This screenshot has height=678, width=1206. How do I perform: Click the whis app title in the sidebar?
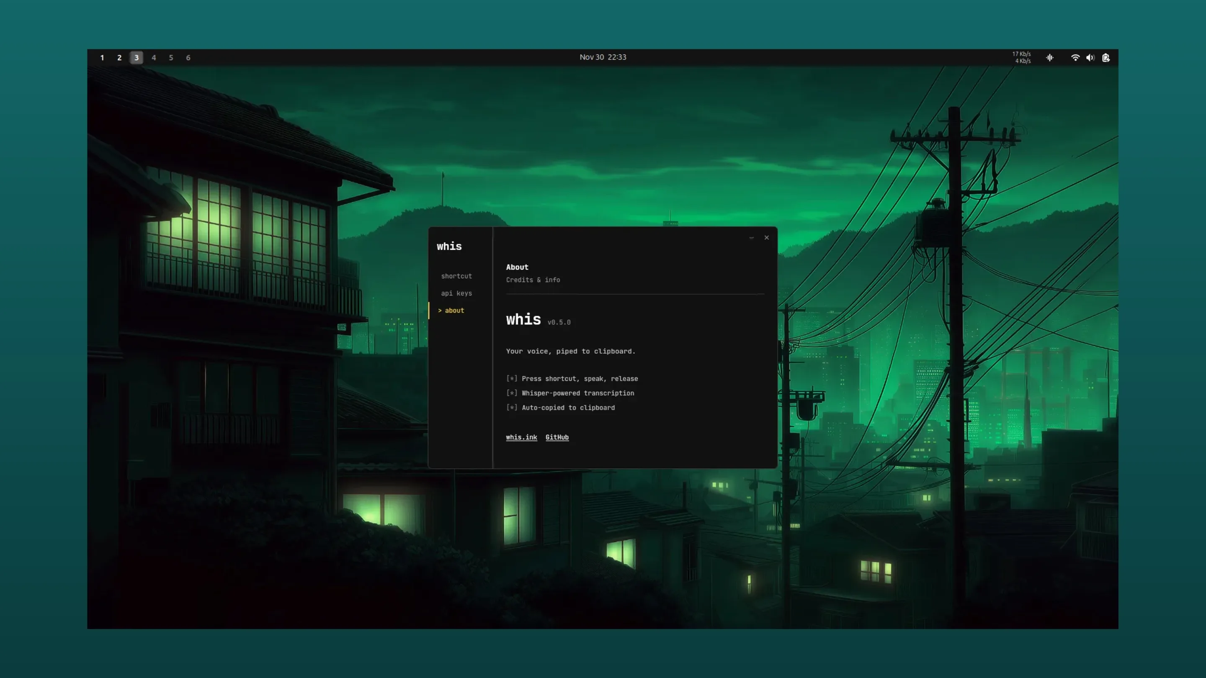(x=449, y=246)
